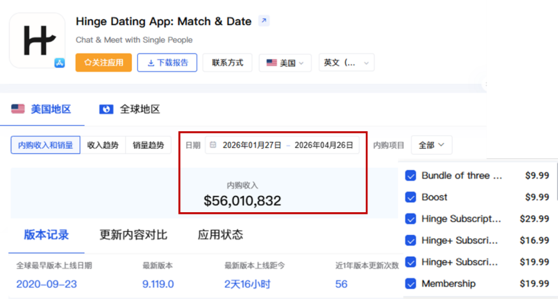Open external link icon beside app title
The width and height of the screenshot is (558, 299).
point(263,21)
